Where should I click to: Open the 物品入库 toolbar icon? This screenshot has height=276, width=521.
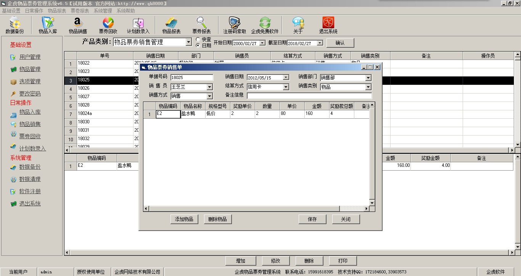coord(48,26)
